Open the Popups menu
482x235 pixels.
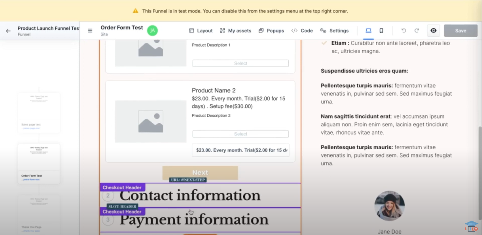pyautogui.click(x=271, y=31)
